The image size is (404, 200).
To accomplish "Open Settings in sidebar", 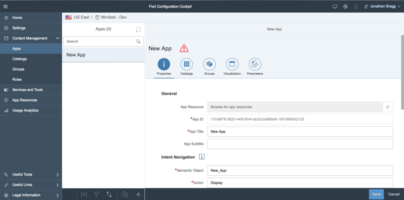I will click(x=31, y=28).
